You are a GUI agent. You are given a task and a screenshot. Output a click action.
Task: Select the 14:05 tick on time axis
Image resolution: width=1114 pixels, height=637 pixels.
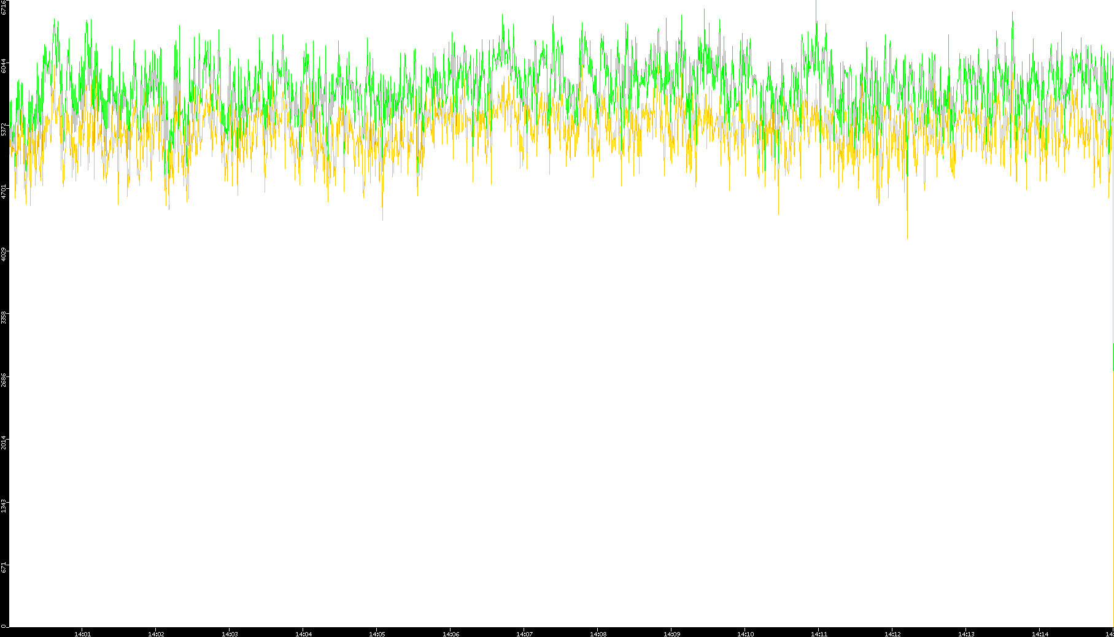(377, 633)
